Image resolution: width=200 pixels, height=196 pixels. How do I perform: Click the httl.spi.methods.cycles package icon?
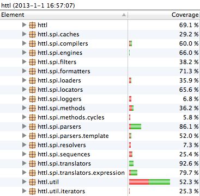coord(32,117)
